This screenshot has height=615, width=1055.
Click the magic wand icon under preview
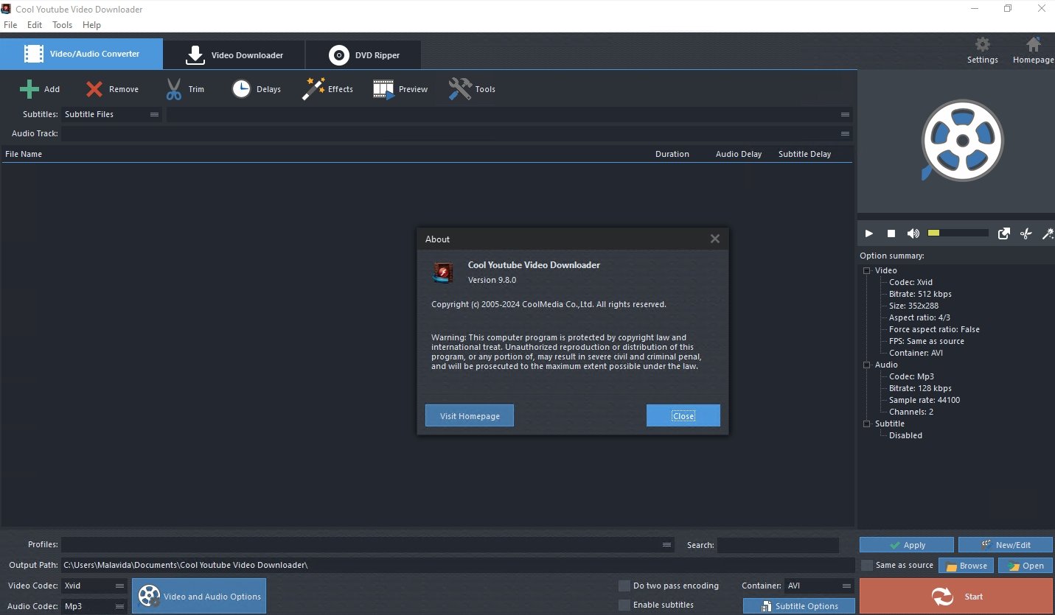[x=1048, y=233]
